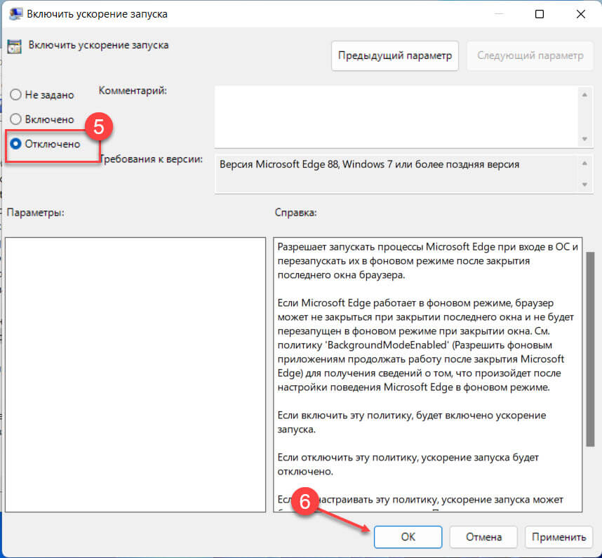Click the empty Параметры panel
602x558 pixels.
click(x=135, y=372)
